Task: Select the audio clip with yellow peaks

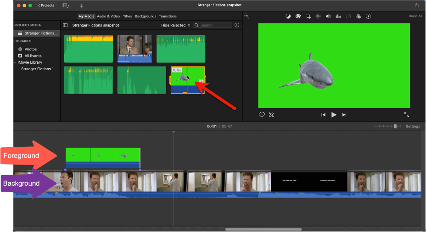Action: click(x=89, y=49)
